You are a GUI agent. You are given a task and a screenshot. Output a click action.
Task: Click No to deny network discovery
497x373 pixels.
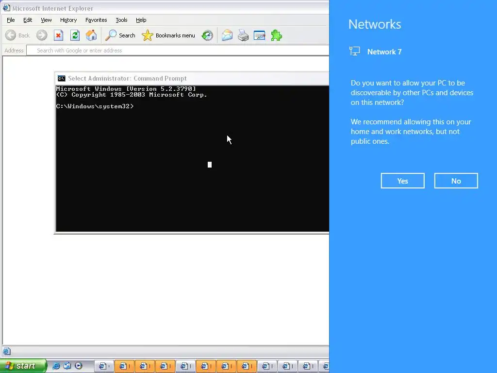point(456,181)
